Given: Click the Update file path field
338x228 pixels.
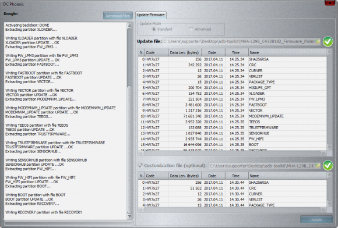Looking at the screenshot, I should (241, 41).
